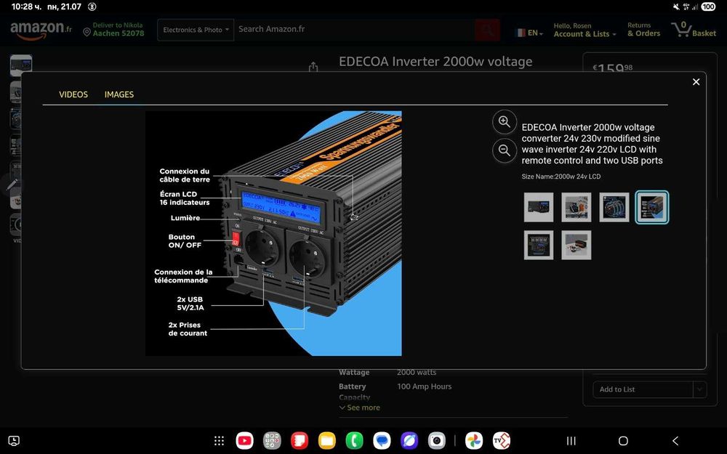Open the Samsung Internet browser icon
Image resolution: width=727 pixels, height=454 pixels.
click(x=409, y=441)
